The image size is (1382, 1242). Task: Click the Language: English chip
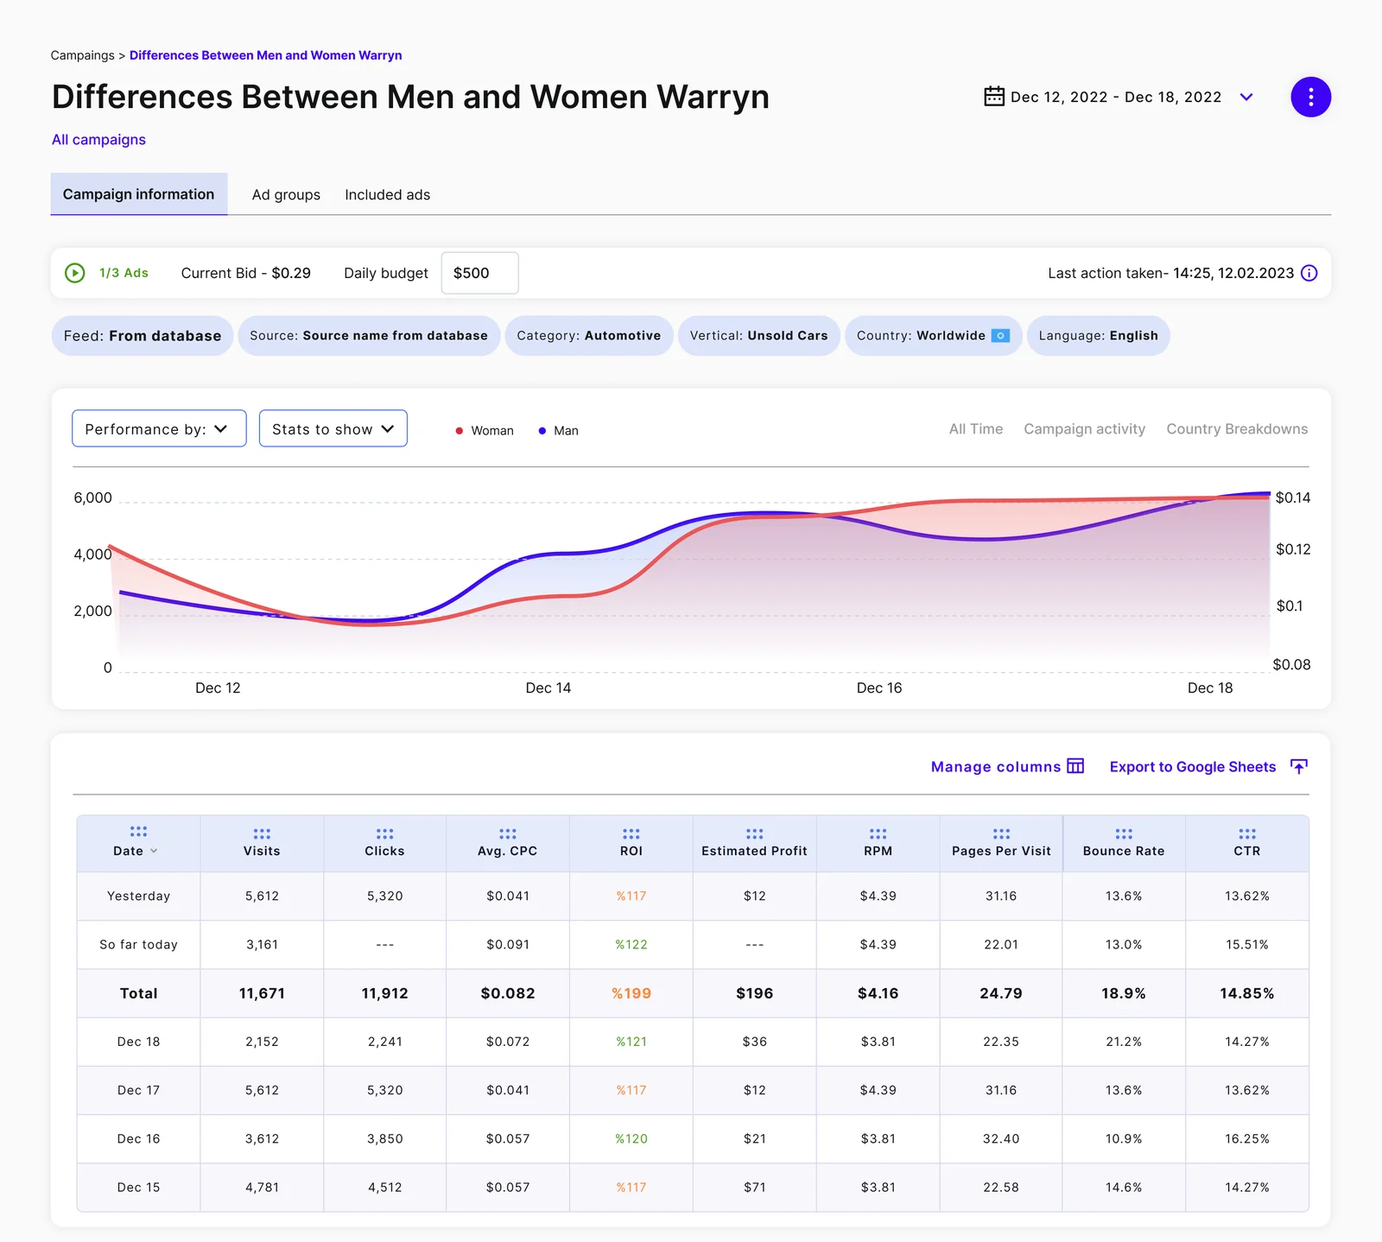click(1098, 335)
